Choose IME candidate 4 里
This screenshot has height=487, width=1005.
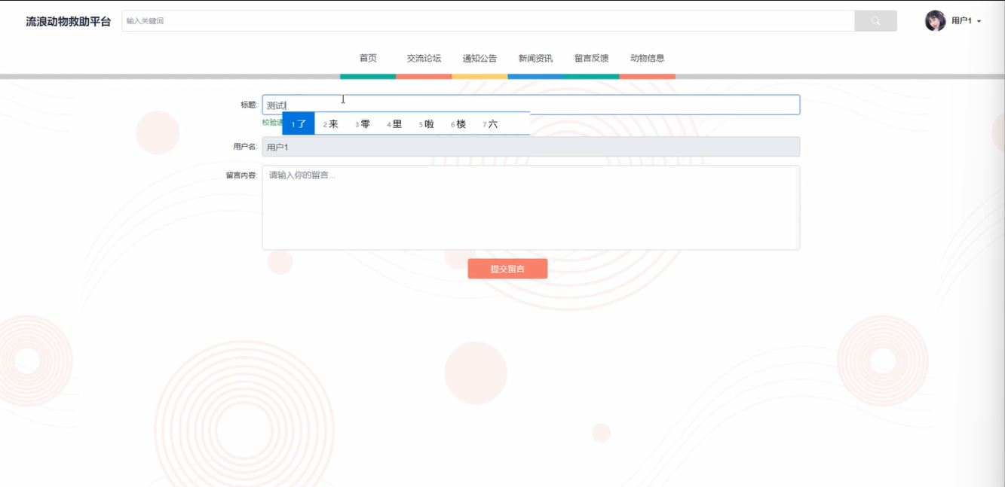pyautogui.click(x=394, y=124)
